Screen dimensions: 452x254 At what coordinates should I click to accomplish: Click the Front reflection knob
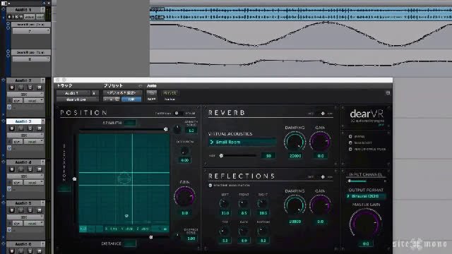pos(244,204)
